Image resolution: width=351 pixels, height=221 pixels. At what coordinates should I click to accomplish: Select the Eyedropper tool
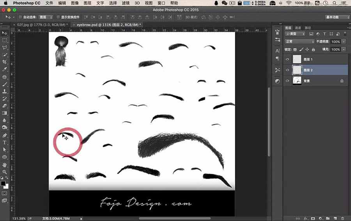4,69
